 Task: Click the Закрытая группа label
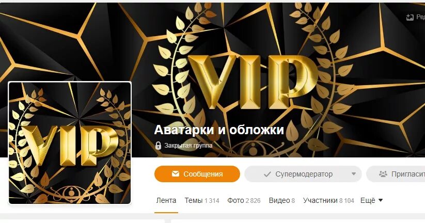click(x=188, y=146)
